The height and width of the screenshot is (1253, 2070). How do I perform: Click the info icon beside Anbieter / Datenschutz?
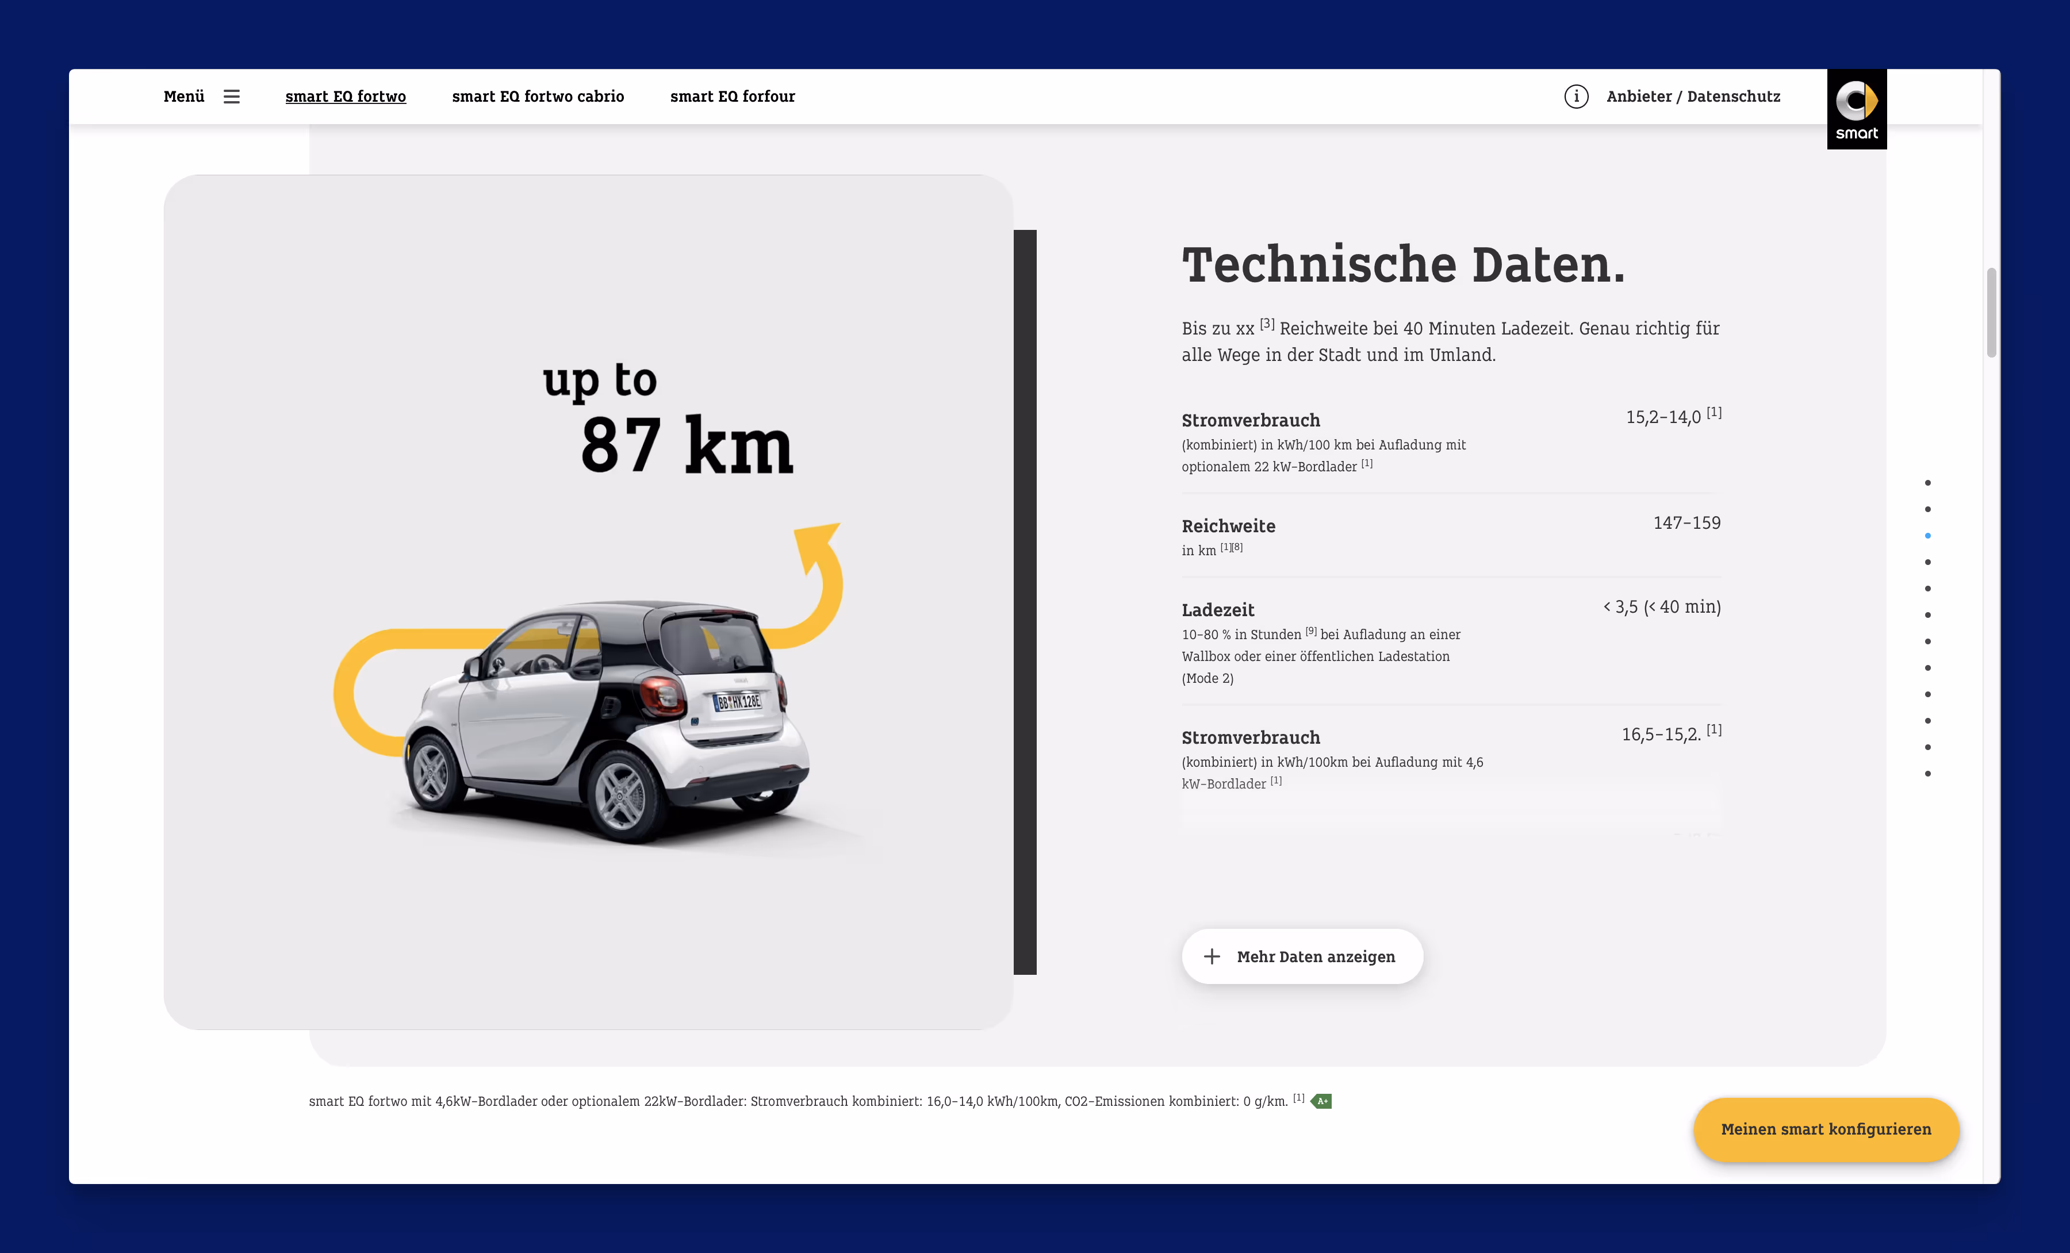[1576, 96]
